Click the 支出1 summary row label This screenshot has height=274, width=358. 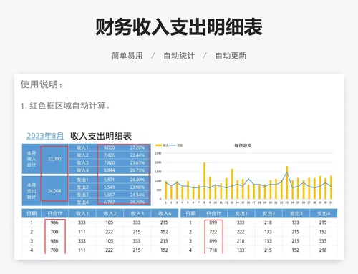82,180
